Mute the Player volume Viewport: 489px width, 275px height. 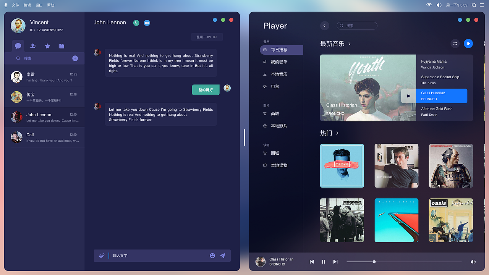coord(473,262)
